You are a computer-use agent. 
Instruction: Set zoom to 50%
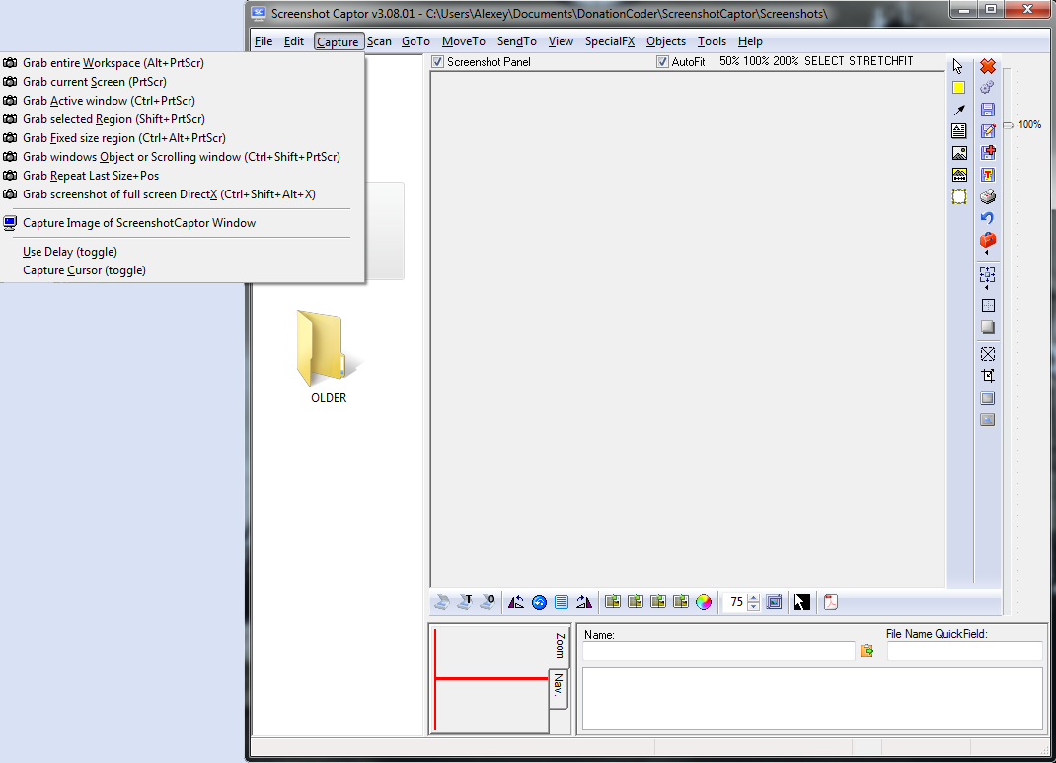click(729, 61)
